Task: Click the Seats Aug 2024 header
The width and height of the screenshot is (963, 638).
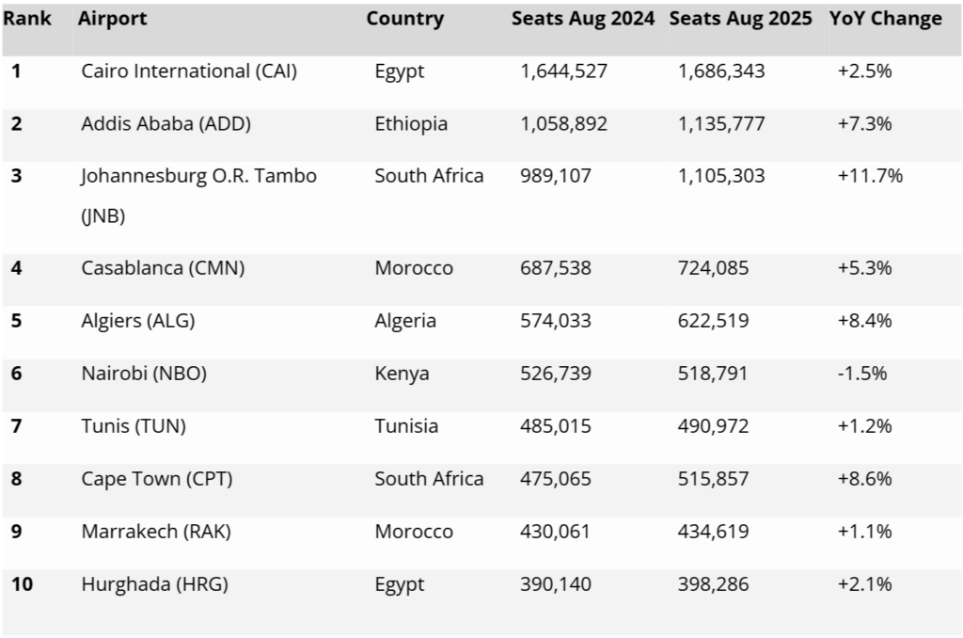Action: pyautogui.click(x=583, y=19)
